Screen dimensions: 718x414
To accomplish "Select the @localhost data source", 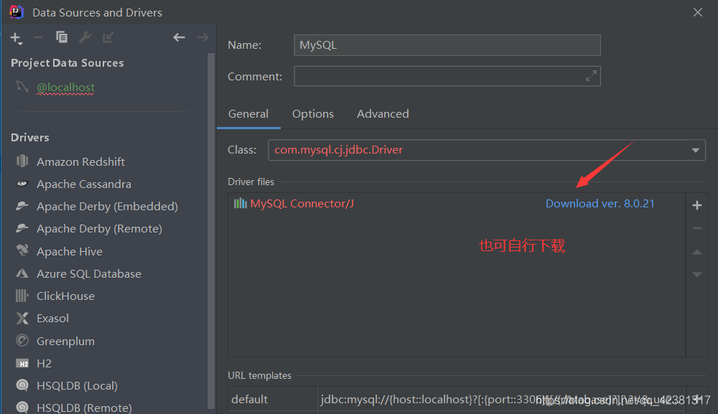I will 65,87.
